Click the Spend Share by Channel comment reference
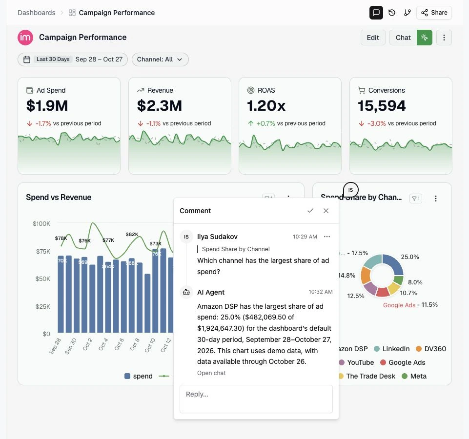469x439 pixels. pyautogui.click(x=236, y=249)
